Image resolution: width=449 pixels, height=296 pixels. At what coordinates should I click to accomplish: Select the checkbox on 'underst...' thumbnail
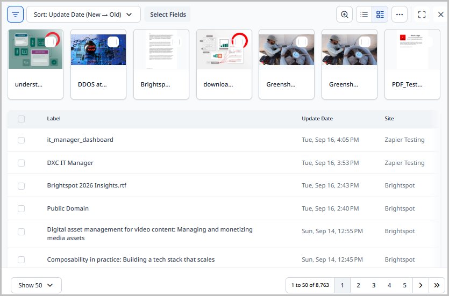pyautogui.click(x=50, y=42)
